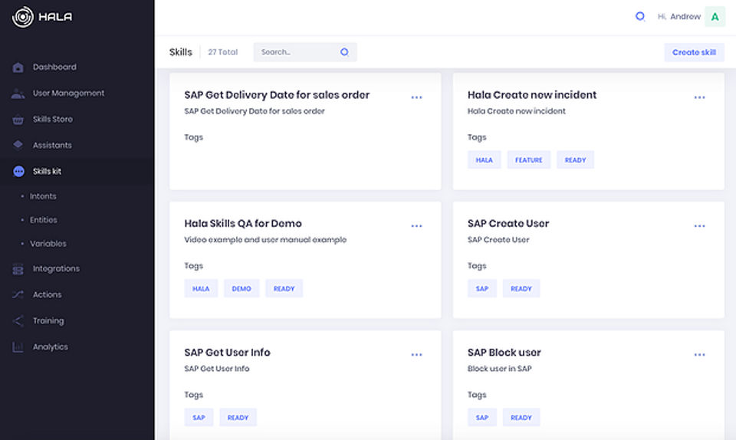Click the top bar search icon beside Hi, Andrew
Screen dimensions: 736x440
pyautogui.click(x=639, y=16)
